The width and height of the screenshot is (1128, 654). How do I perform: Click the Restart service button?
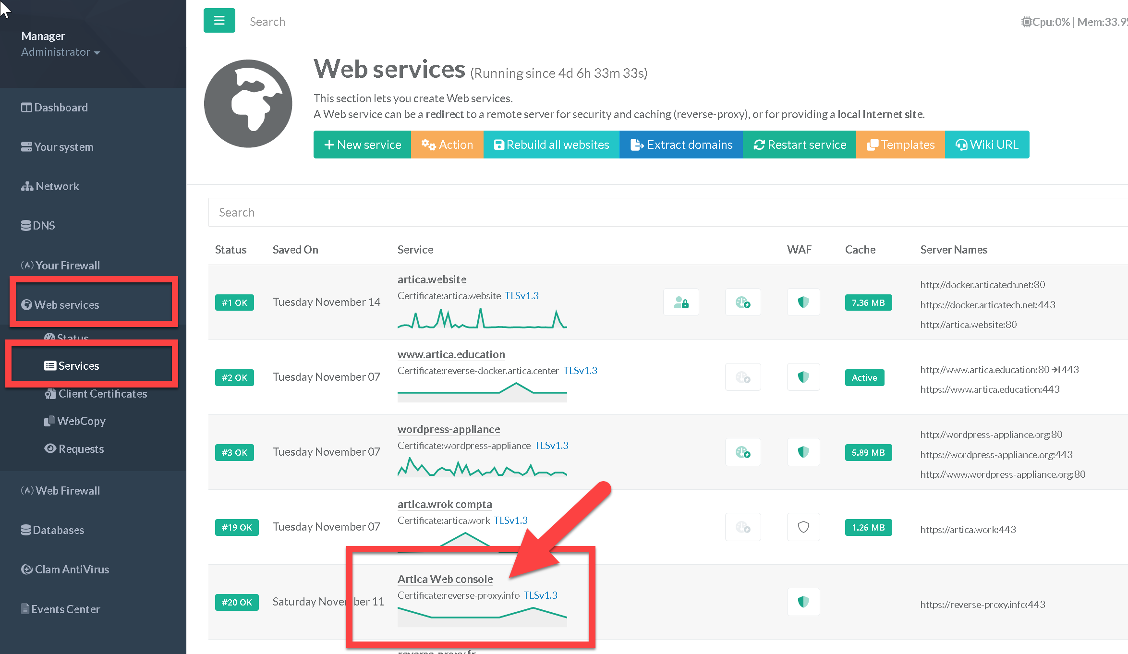tap(800, 145)
